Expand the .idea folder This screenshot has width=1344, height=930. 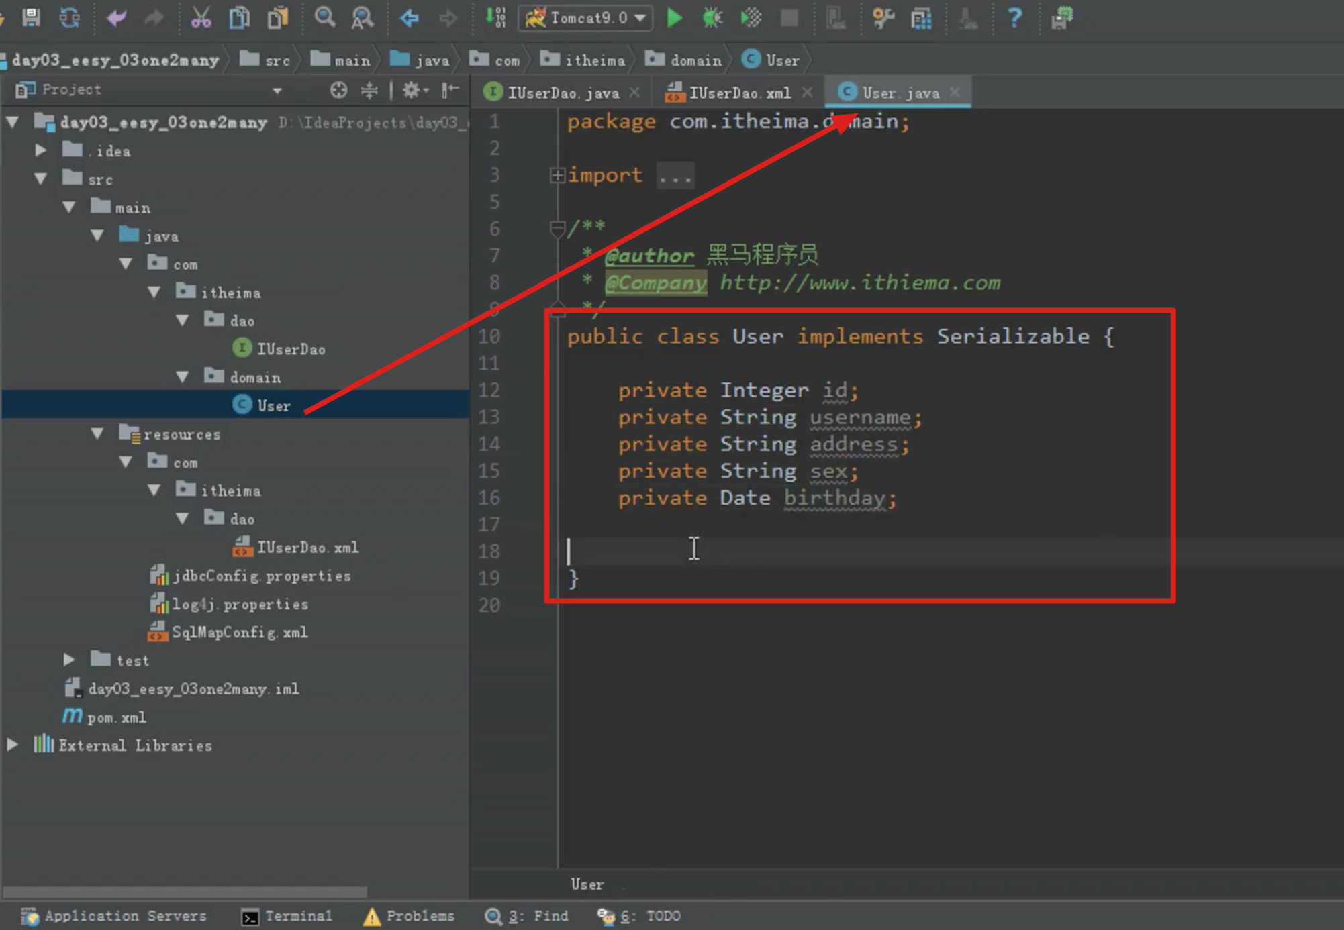coord(41,150)
